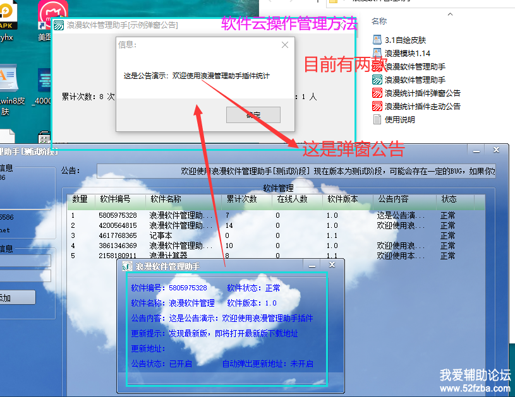Click the 状态 column header
515x397 pixels.
pyautogui.click(x=449, y=199)
